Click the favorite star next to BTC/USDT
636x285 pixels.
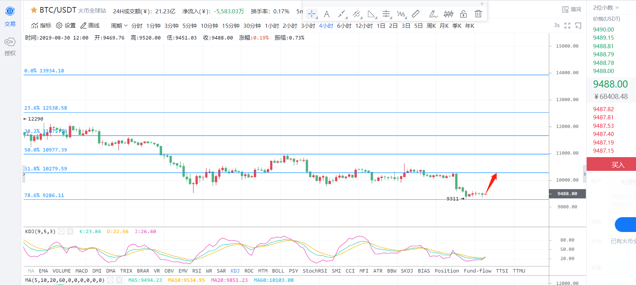34,10
